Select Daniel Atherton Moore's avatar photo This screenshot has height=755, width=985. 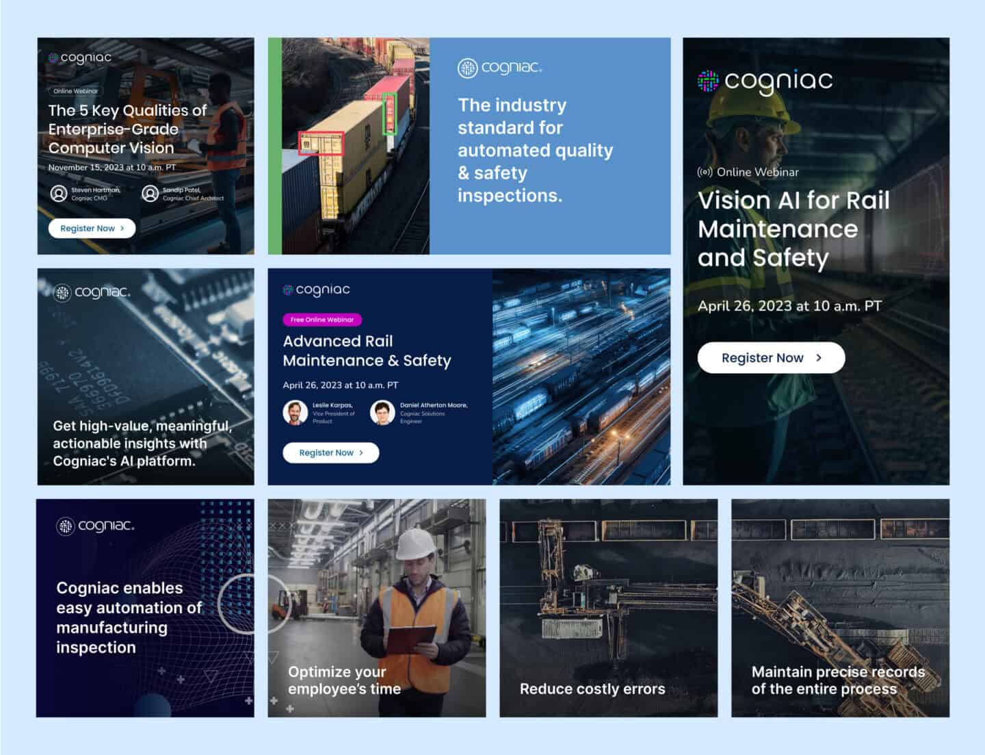(x=382, y=412)
